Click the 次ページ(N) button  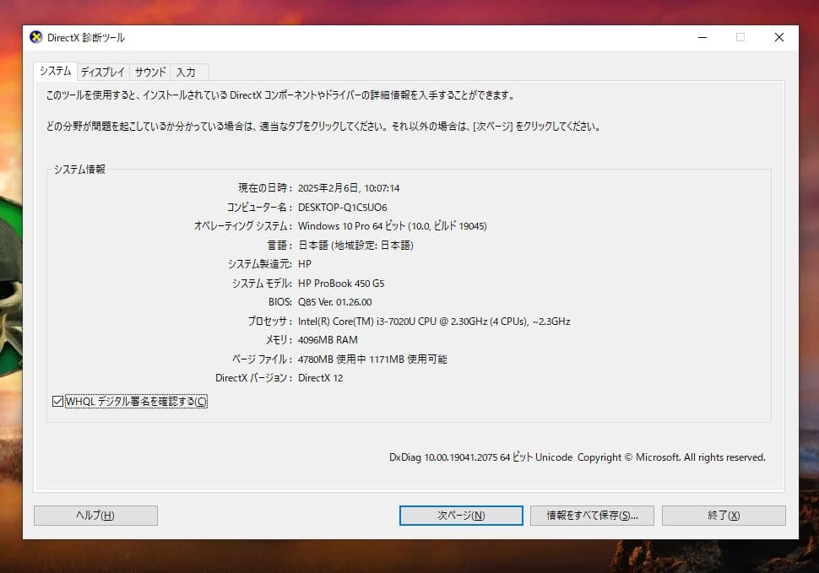(461, 515)
